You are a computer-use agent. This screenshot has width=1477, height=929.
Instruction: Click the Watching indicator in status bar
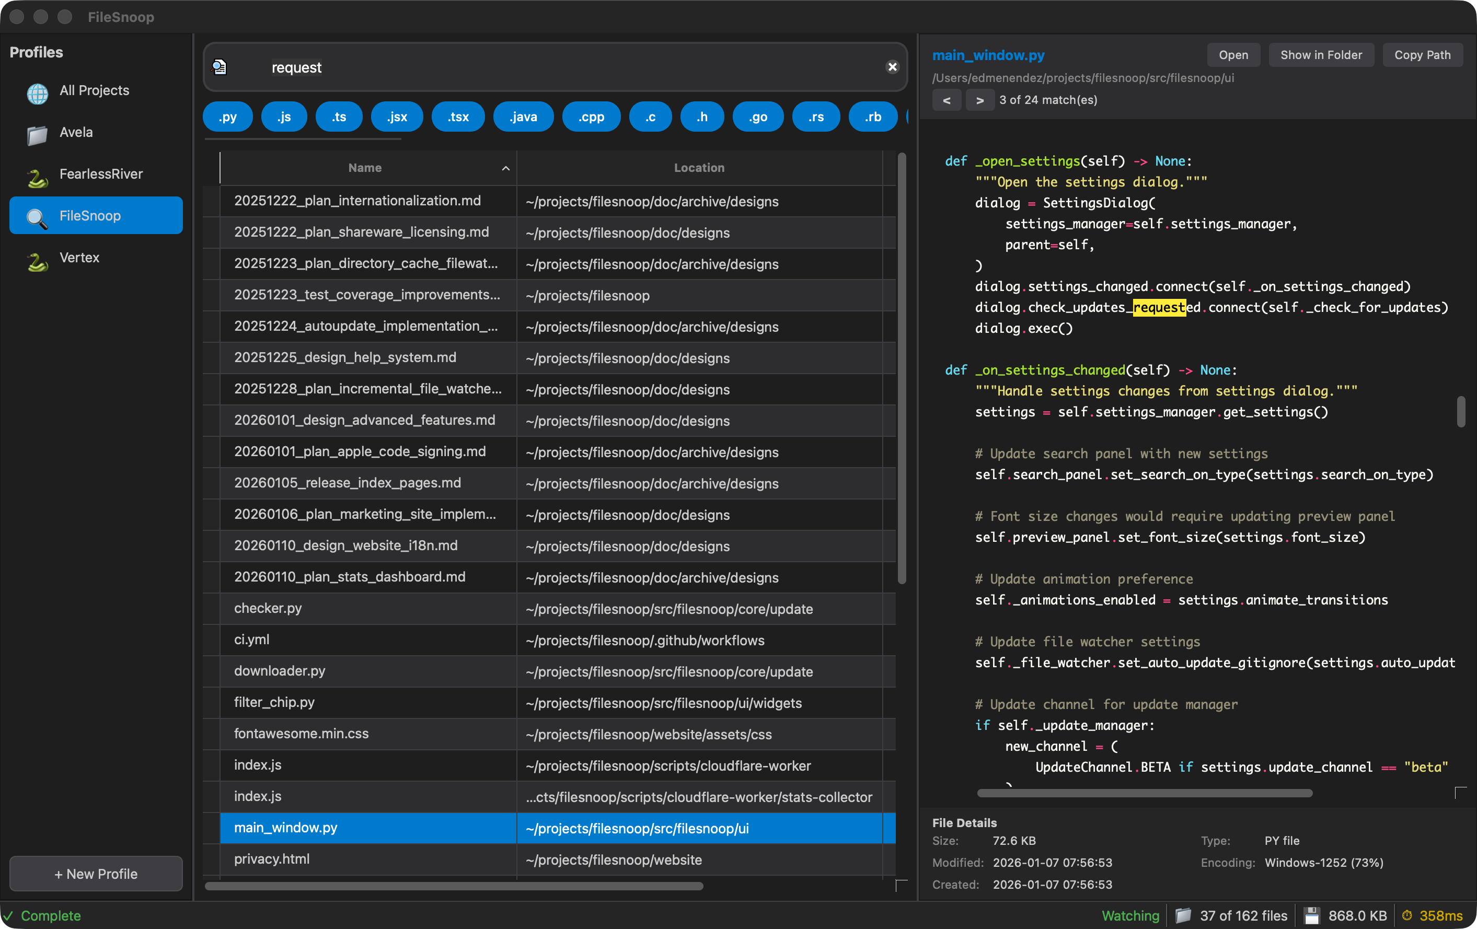point(1130,915)
